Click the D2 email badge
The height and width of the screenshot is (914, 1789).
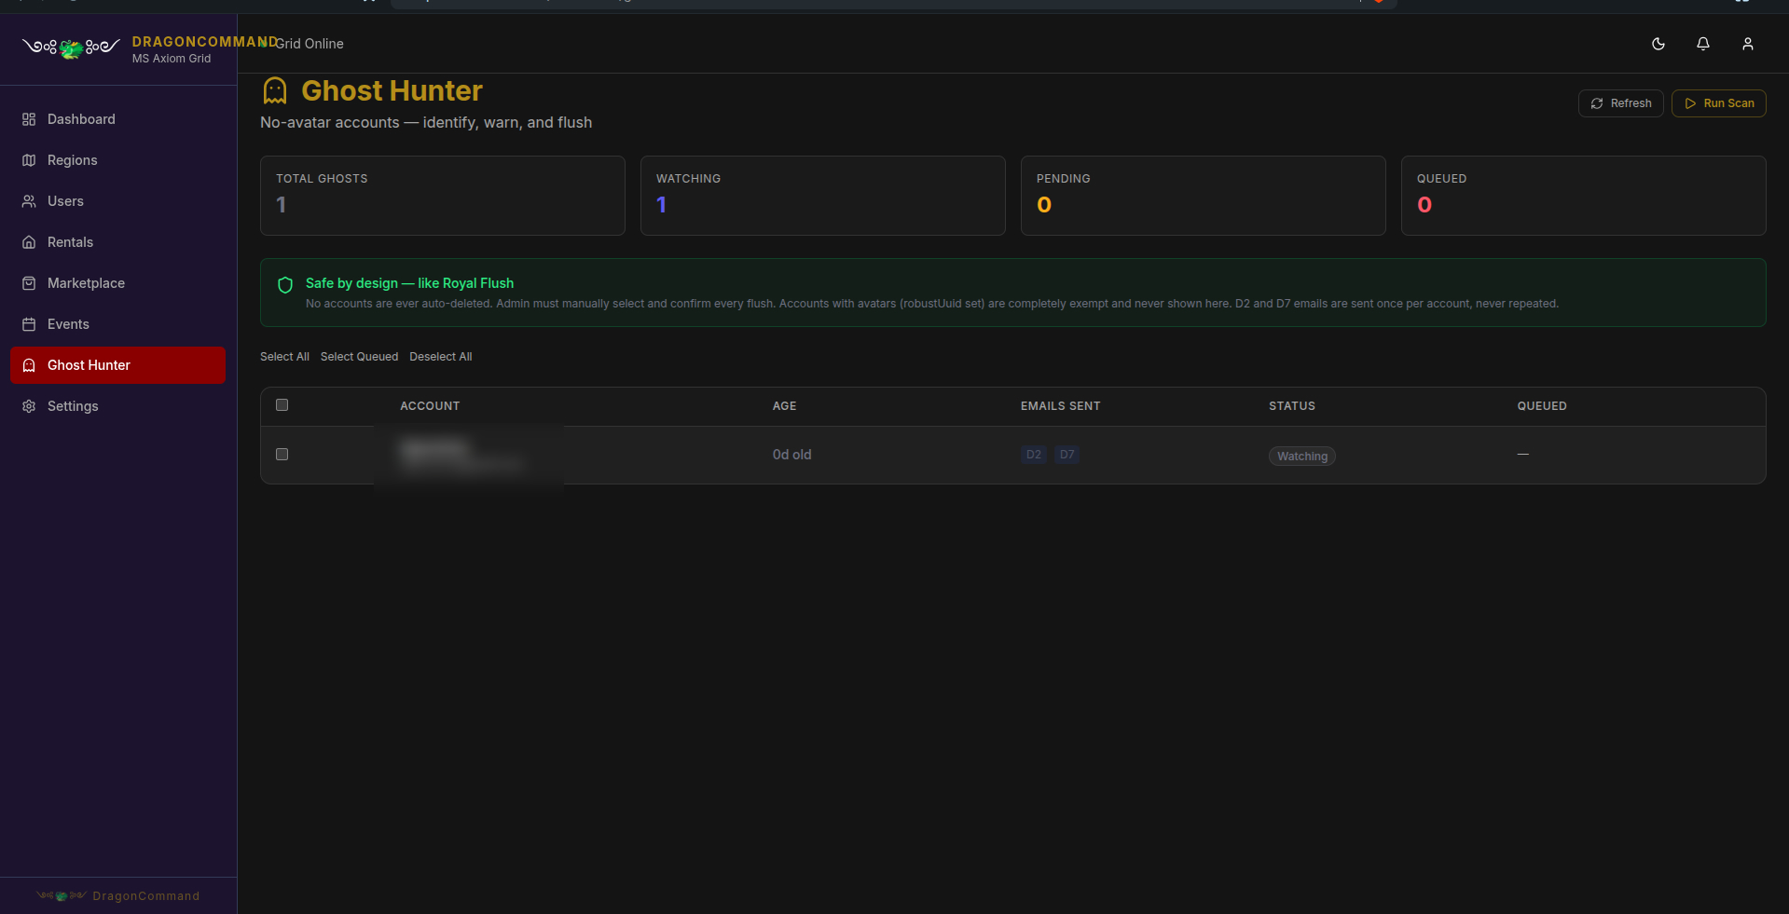click(x=1033, y=455)
